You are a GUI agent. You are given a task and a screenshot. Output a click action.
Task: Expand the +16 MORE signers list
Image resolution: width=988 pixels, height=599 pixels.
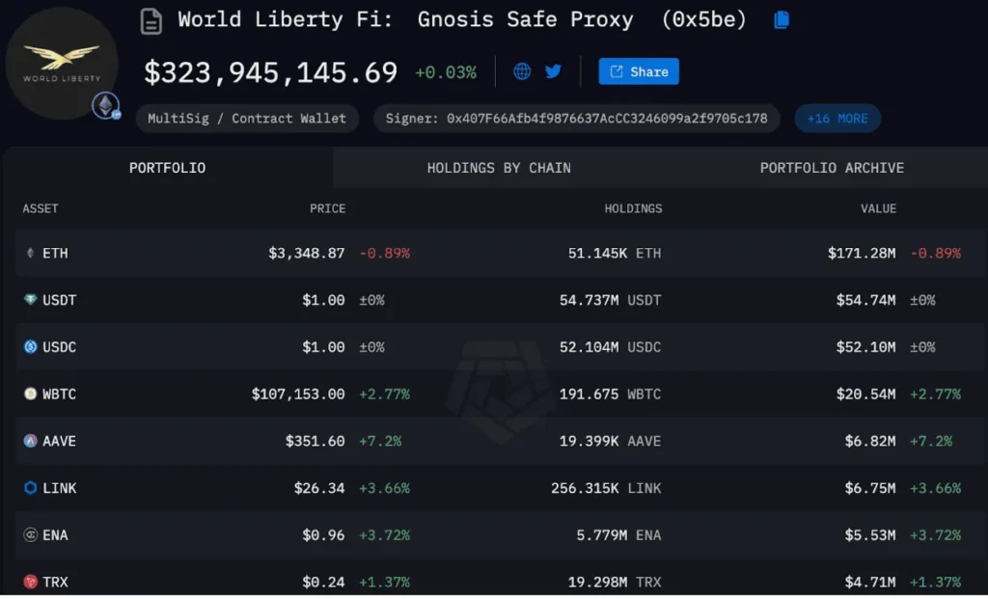(x=837, y=118)
